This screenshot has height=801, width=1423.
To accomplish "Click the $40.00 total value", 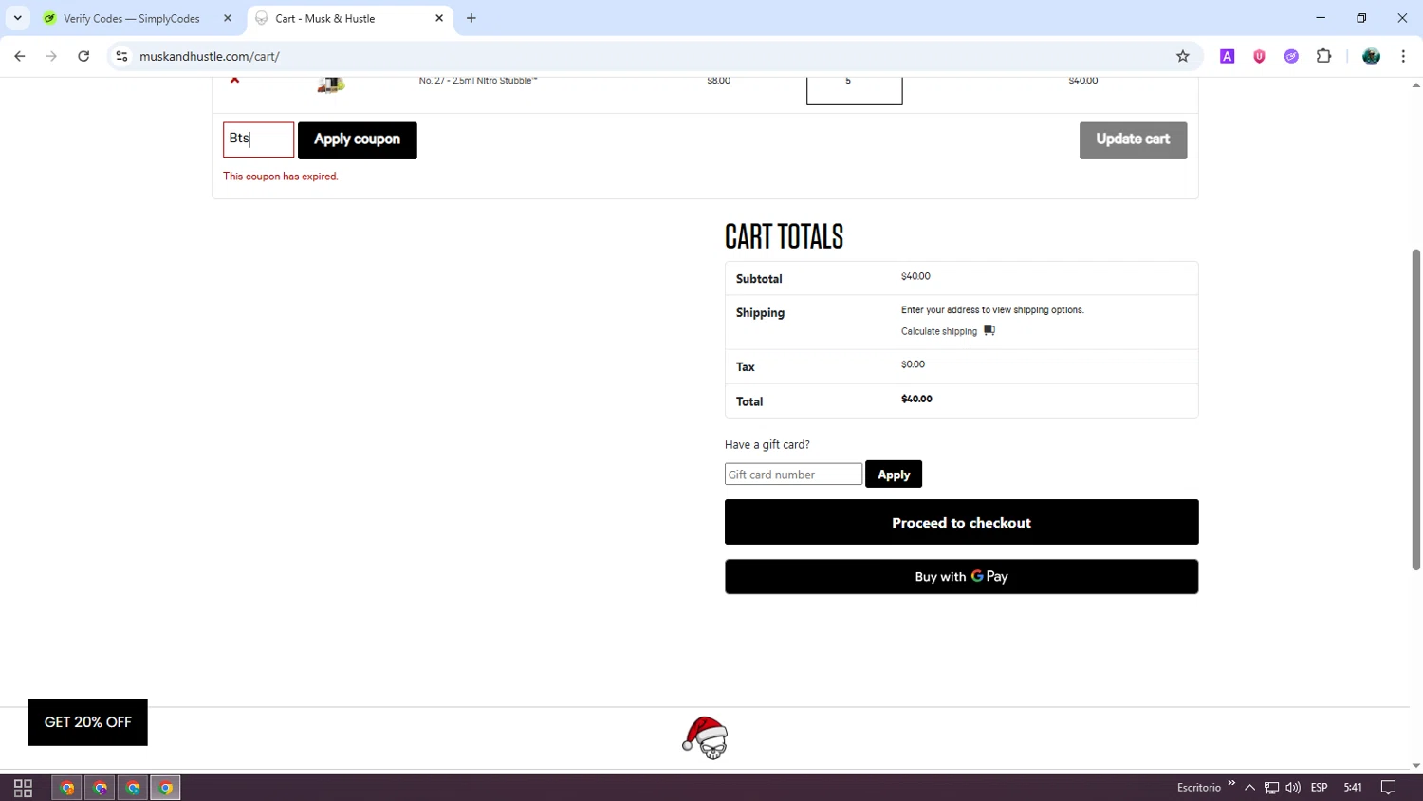I will coord(916,400).
